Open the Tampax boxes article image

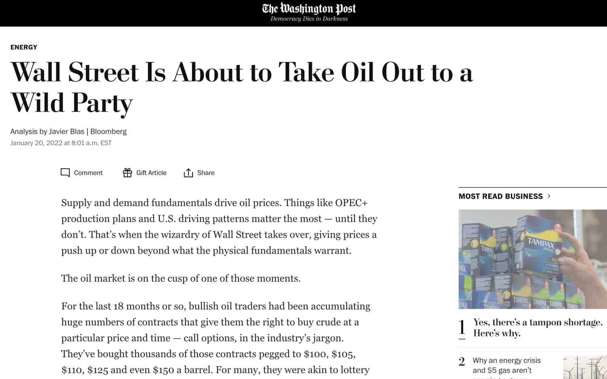pyautogui.click(x=533, y=259)
